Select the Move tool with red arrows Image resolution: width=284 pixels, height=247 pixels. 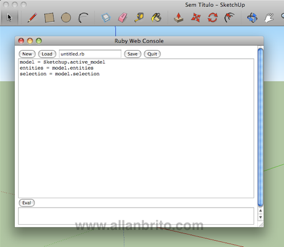195,18
